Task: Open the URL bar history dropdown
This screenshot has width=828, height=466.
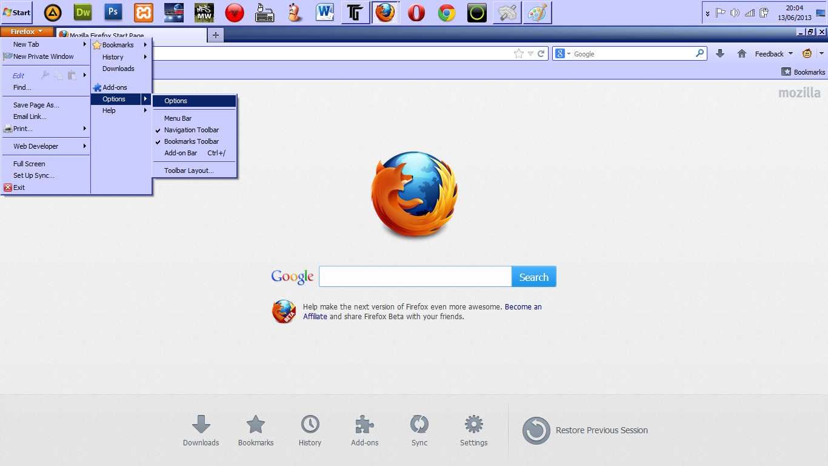Action: (x=530, y=53)
